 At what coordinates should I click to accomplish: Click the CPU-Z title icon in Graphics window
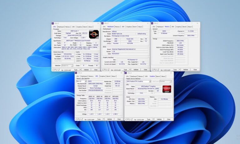tap(126, 73)
